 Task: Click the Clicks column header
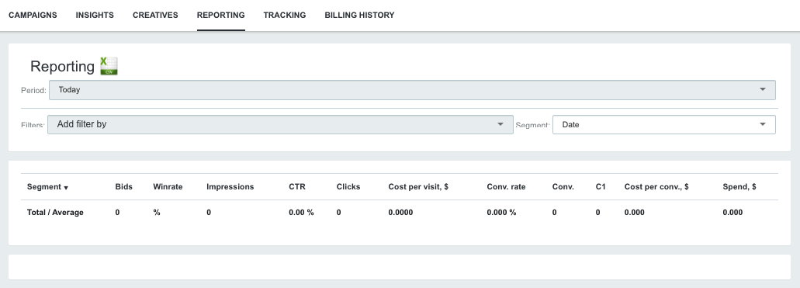coord(348,187)
